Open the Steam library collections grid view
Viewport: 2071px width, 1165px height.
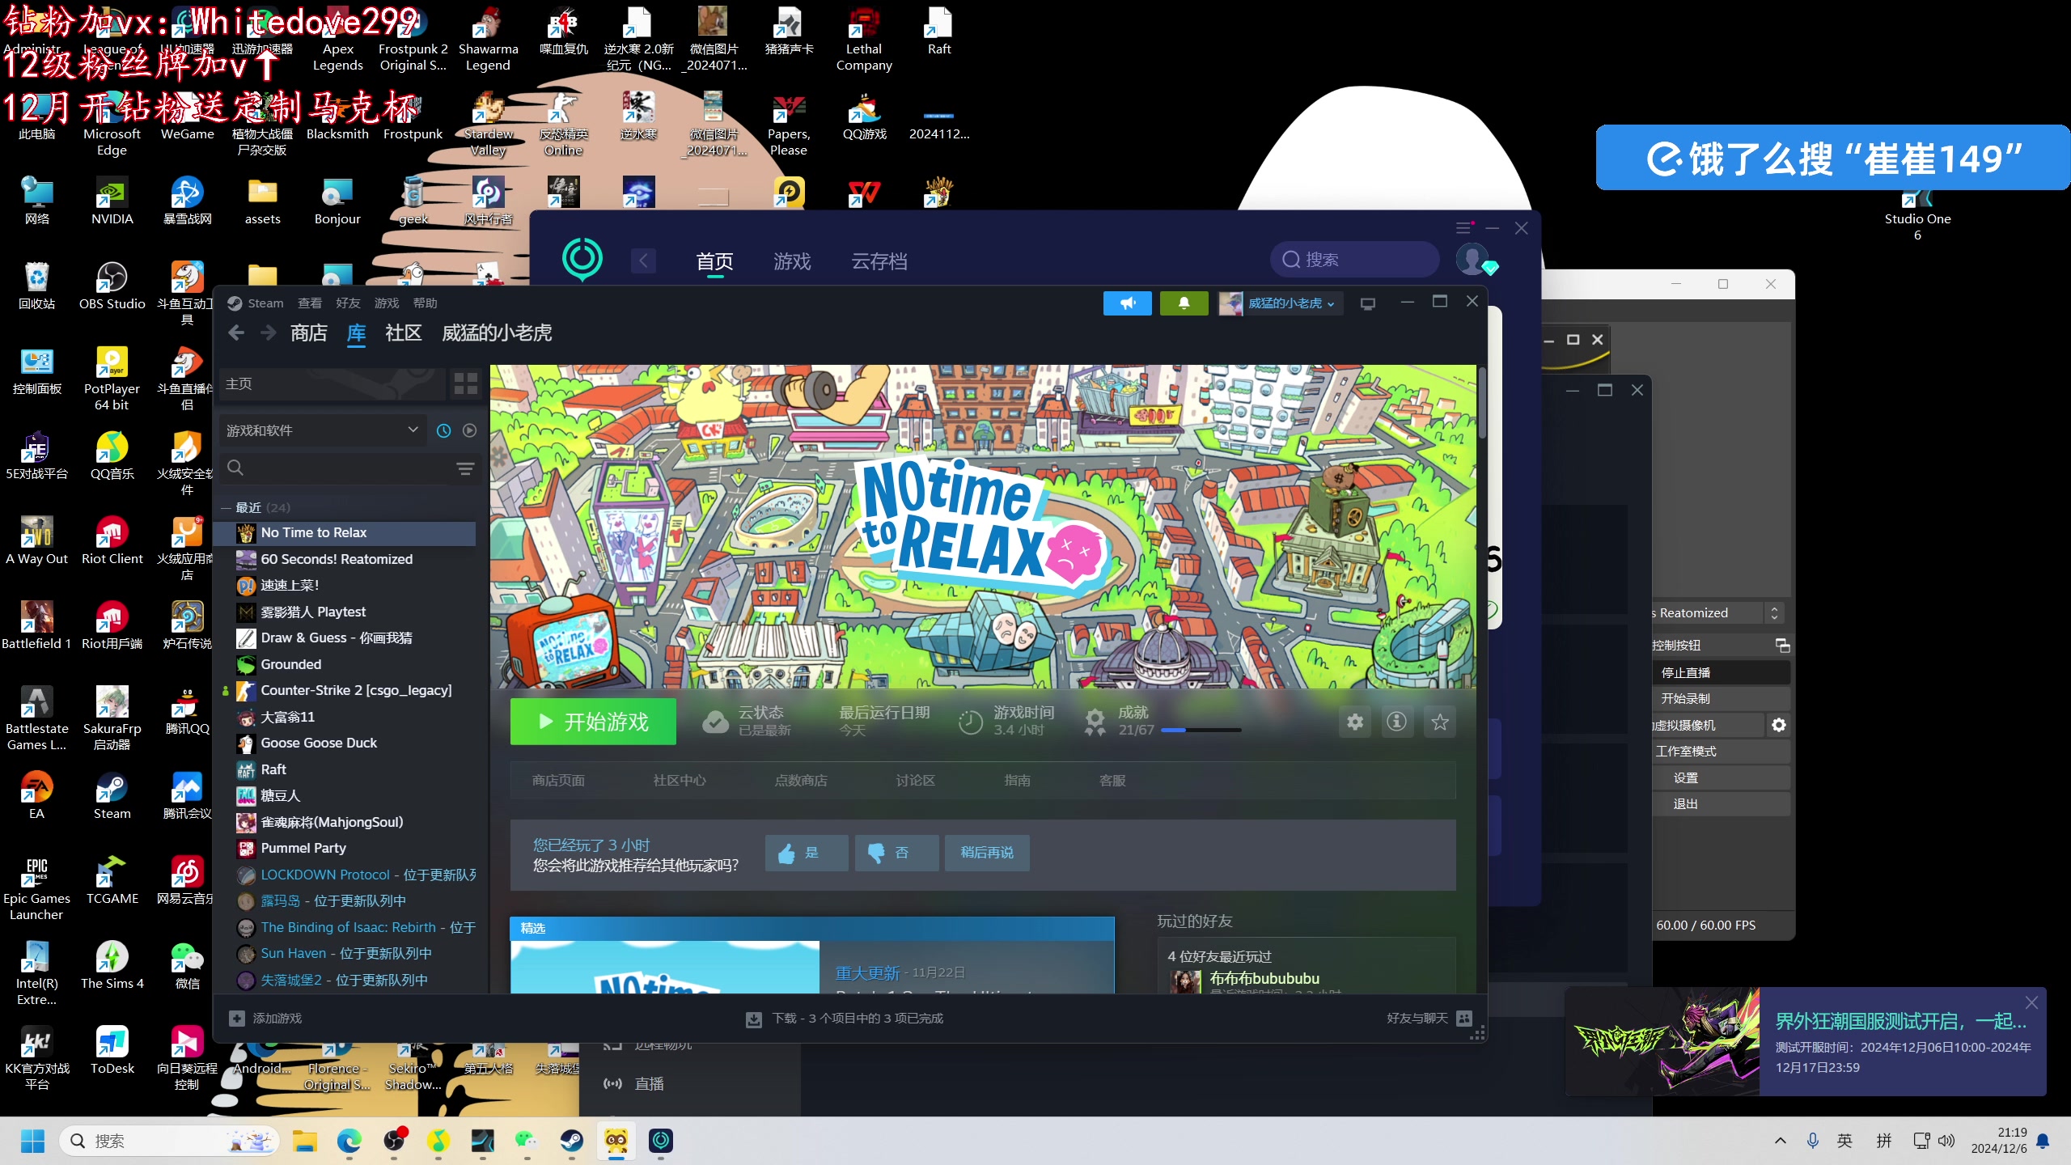(466, 383)
